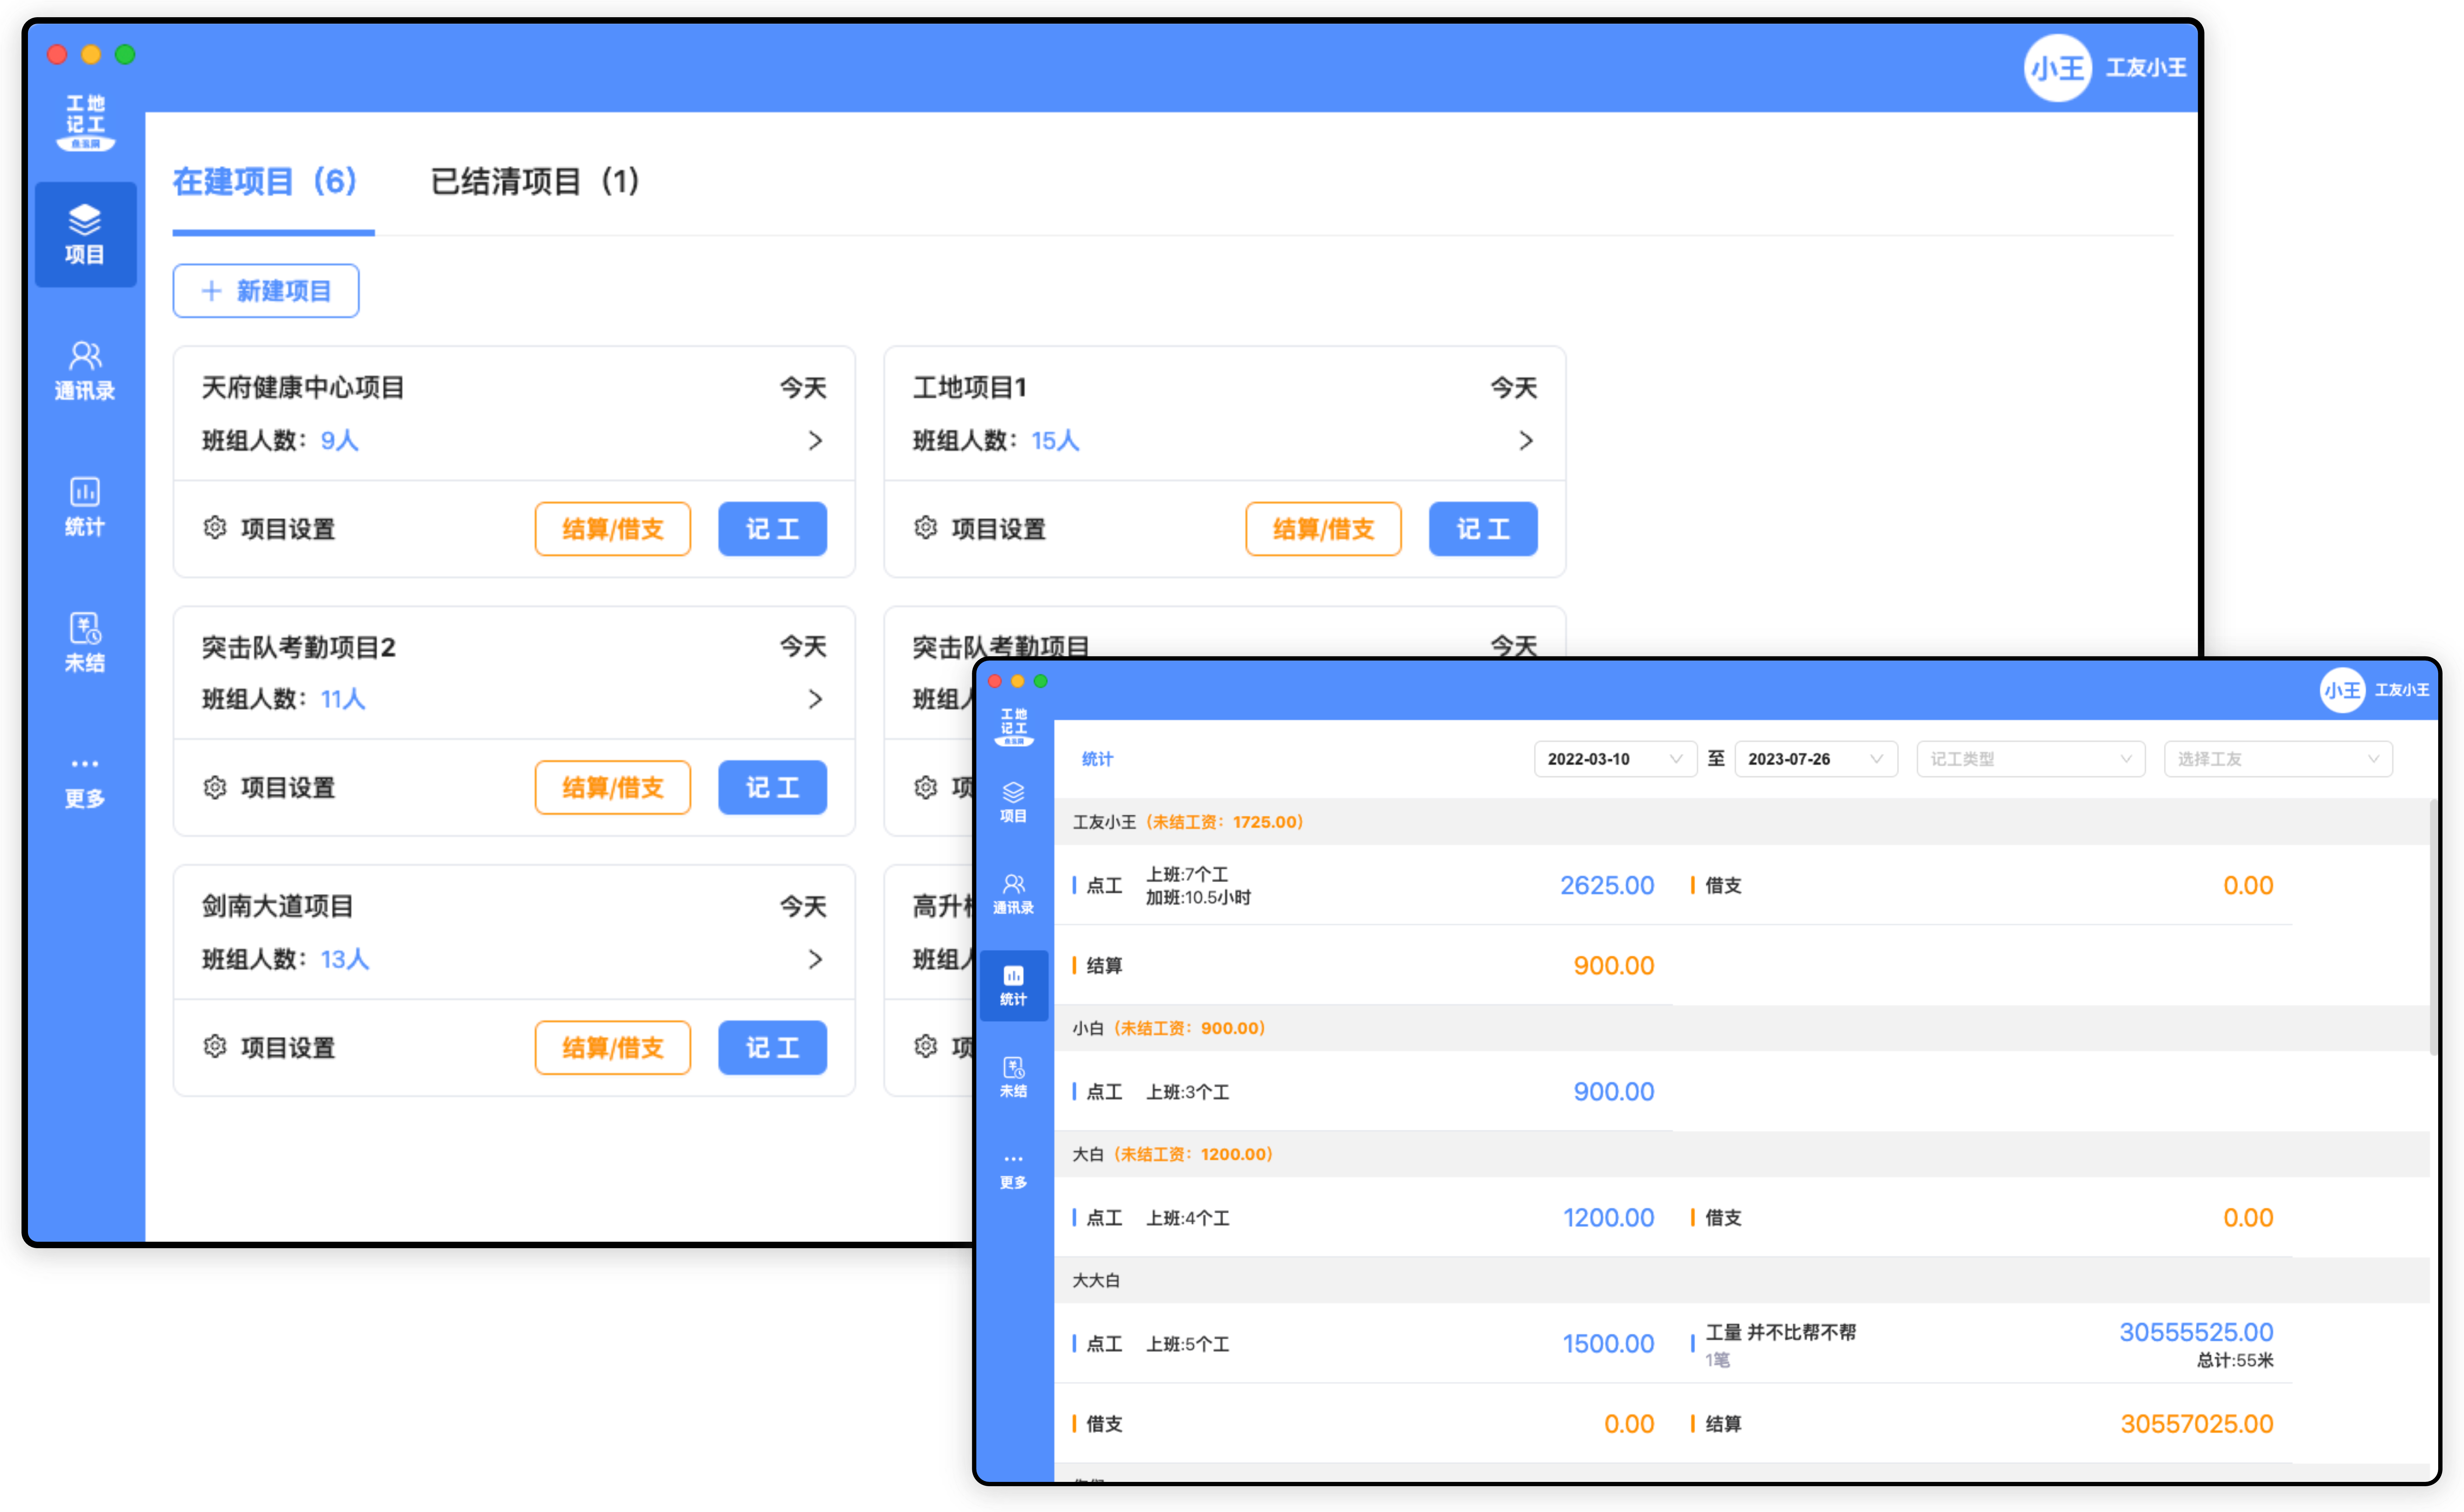Click the 新建项目 button
This screenshot has height=1512, width=2464.
[266, 291]
